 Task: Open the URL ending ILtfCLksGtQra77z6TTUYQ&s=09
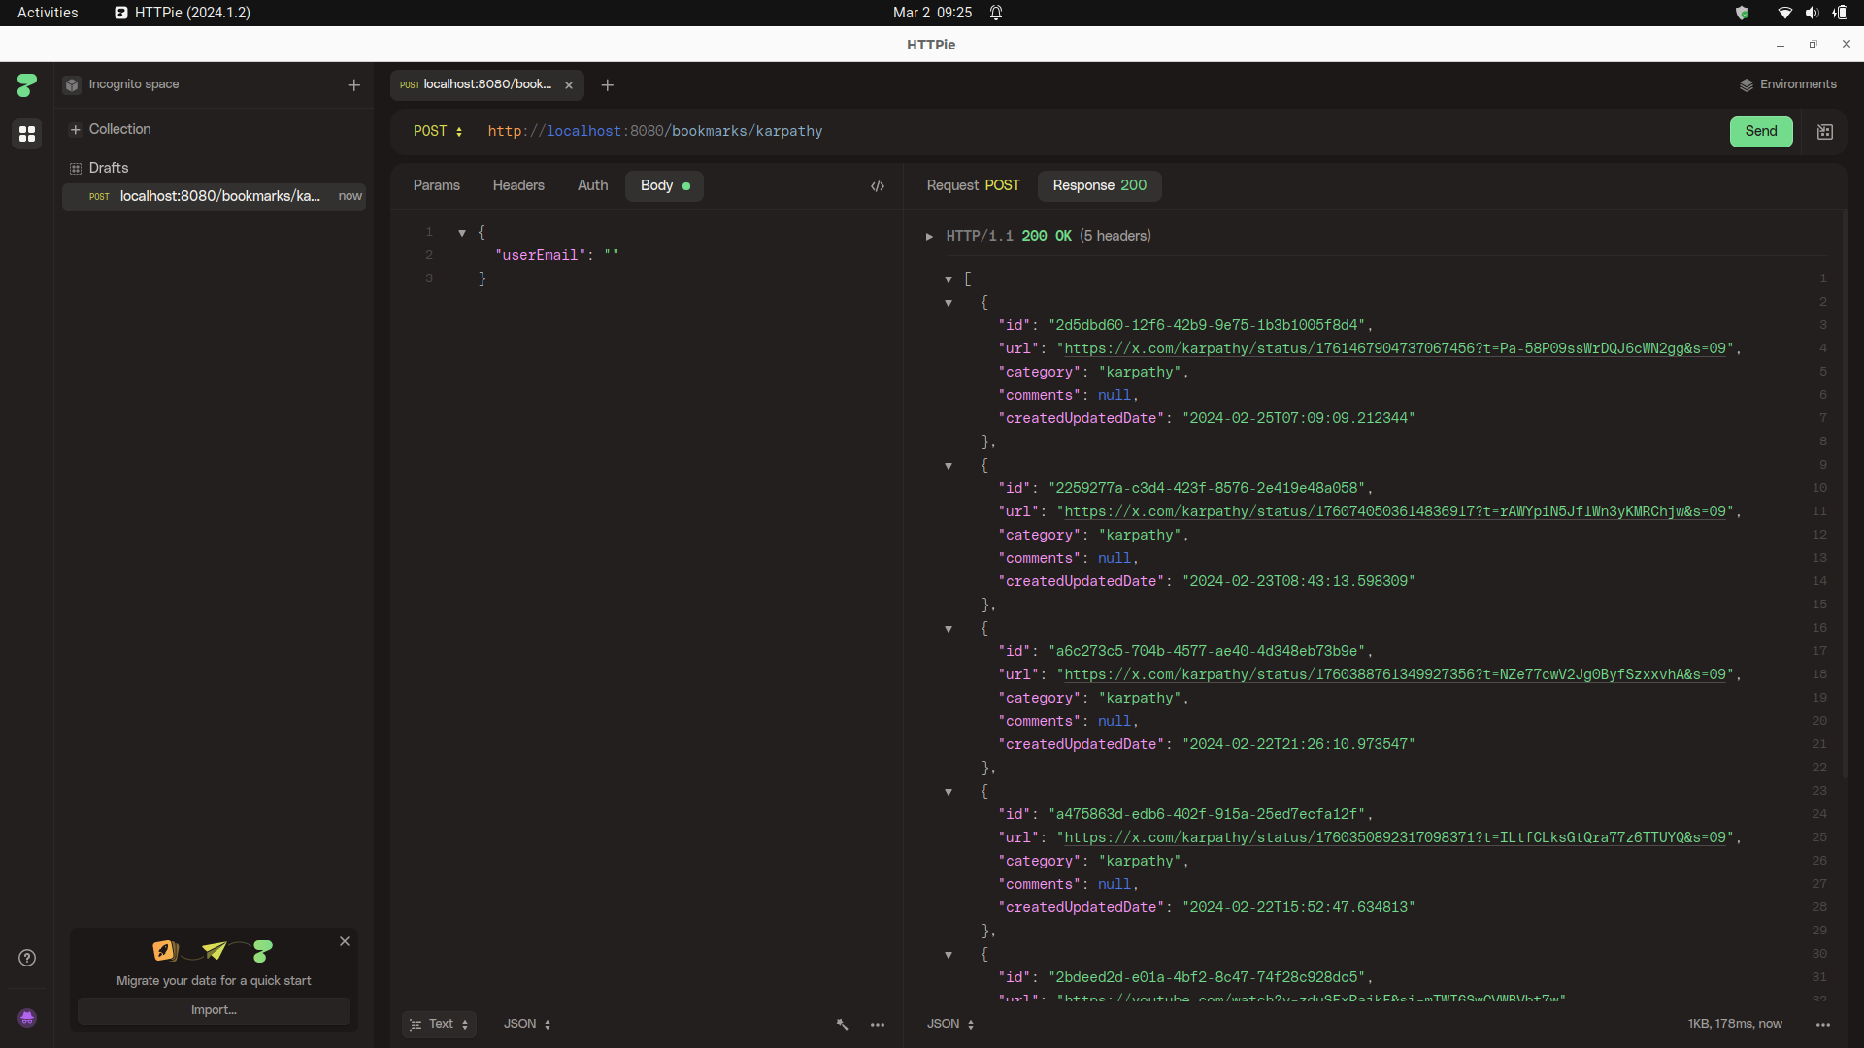[1395, 838]
